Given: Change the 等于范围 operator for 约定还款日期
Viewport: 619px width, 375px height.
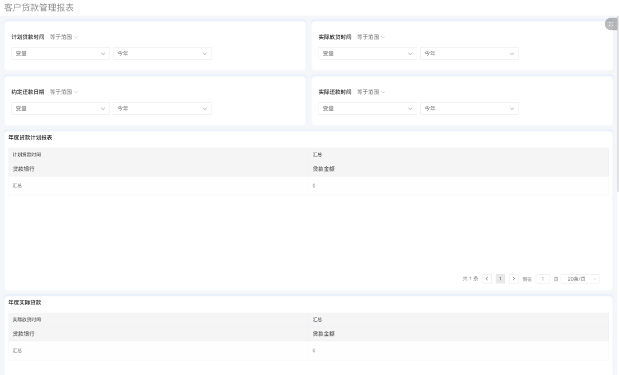Looking at the screenshot, I should [64, 92].
